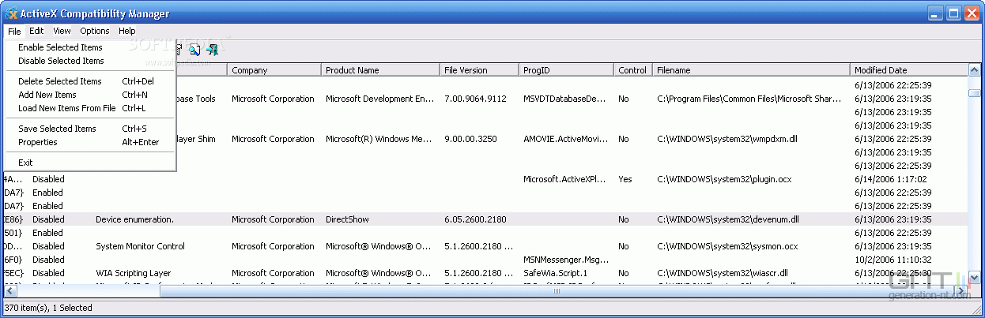Choose Enable Selected Items
Image resolution: width=985 pixels, height=318 pixels.
tap(90, 47)
